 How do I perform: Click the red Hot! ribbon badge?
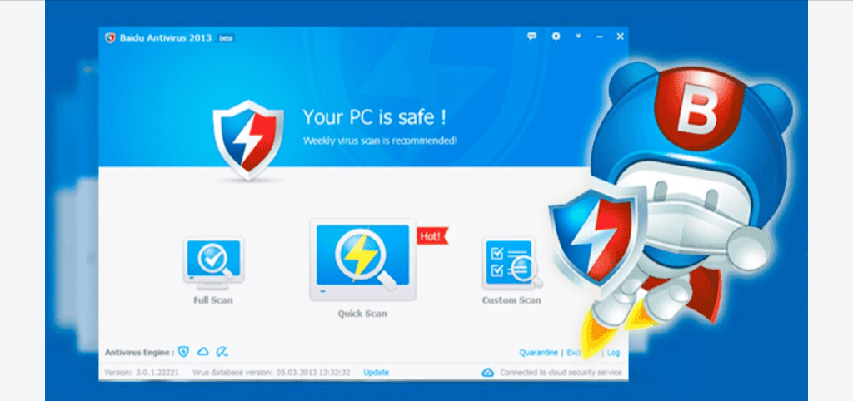[433, 235]
